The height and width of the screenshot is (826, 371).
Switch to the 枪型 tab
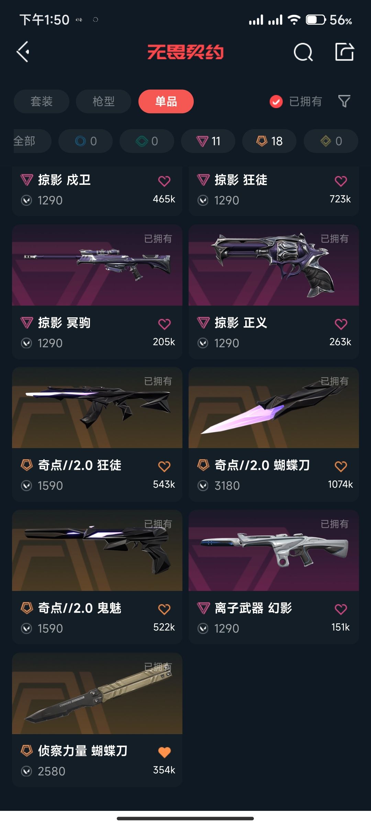[103, 102]
